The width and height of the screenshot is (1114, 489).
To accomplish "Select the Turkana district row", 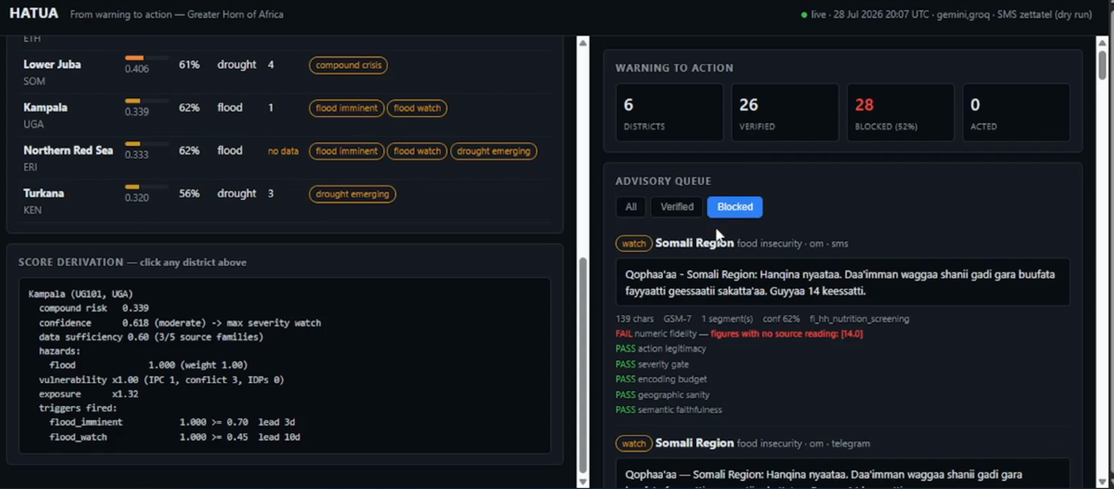I will click(285, 201).
